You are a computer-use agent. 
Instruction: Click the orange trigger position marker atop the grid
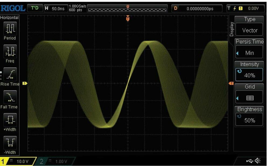pyautogui.click(x=128, y=19)
